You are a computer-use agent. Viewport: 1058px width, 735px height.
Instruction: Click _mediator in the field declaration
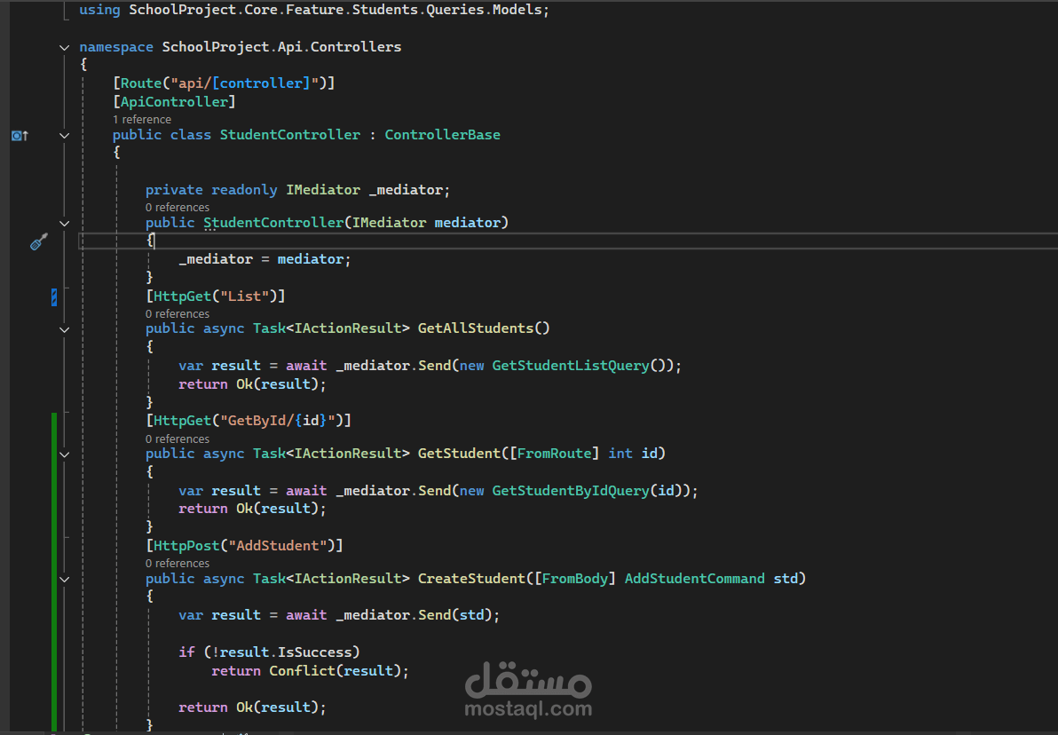point(406,190)
